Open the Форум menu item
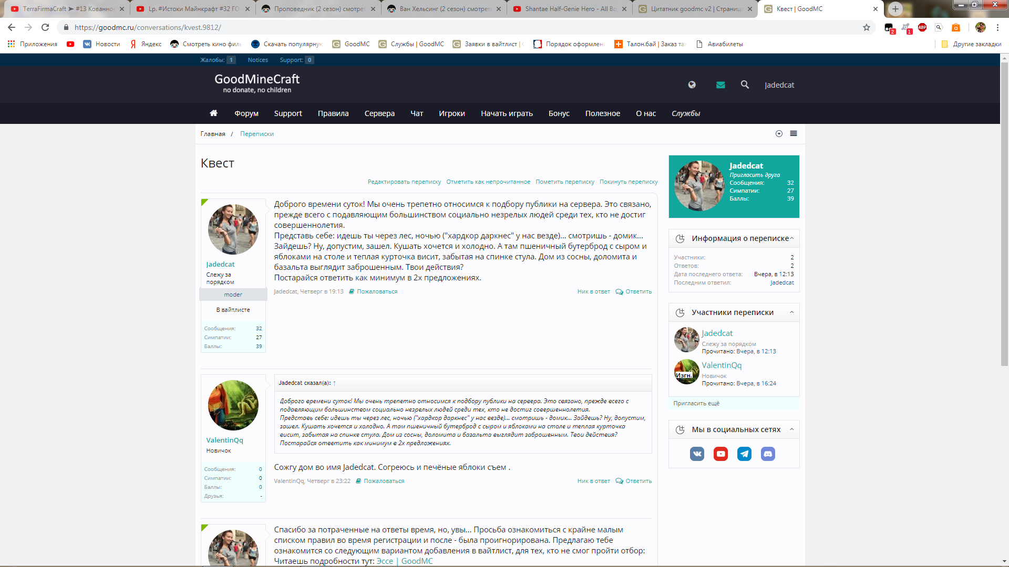 (x=246, y=113)
